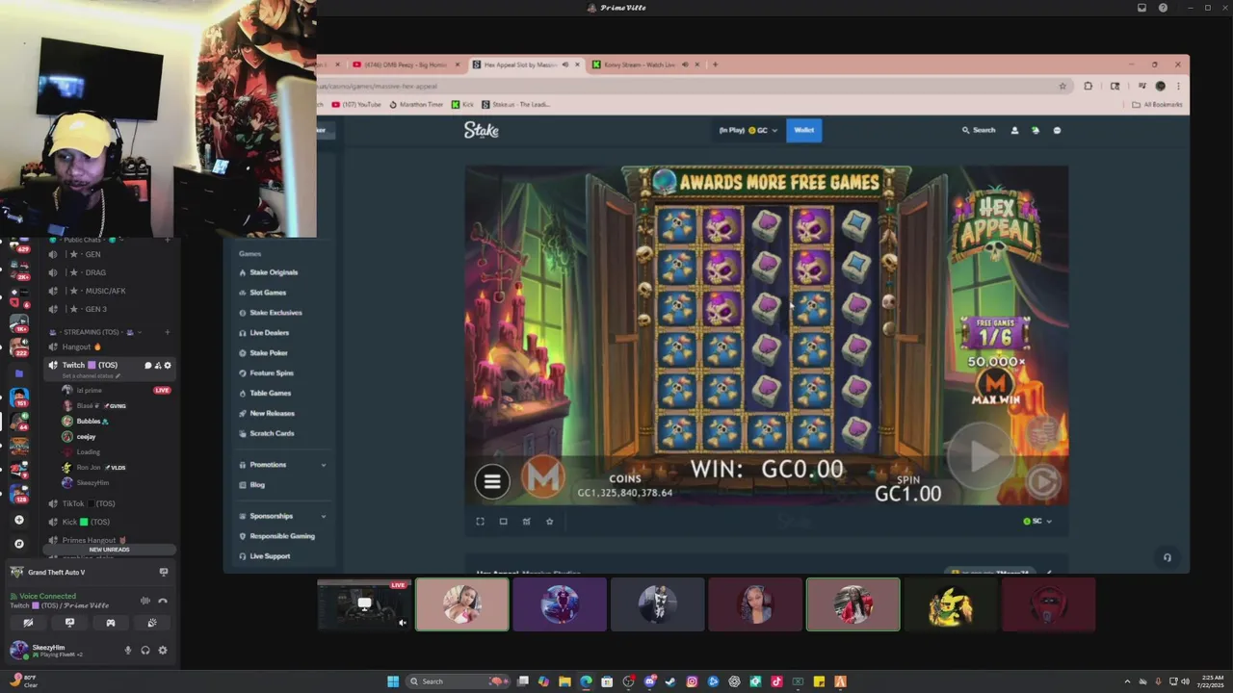Image resolution: width=1233 pixels, height=693 pixels.
Task: Toggle the autoplay button beside spin
Action: coord(1044,481)
